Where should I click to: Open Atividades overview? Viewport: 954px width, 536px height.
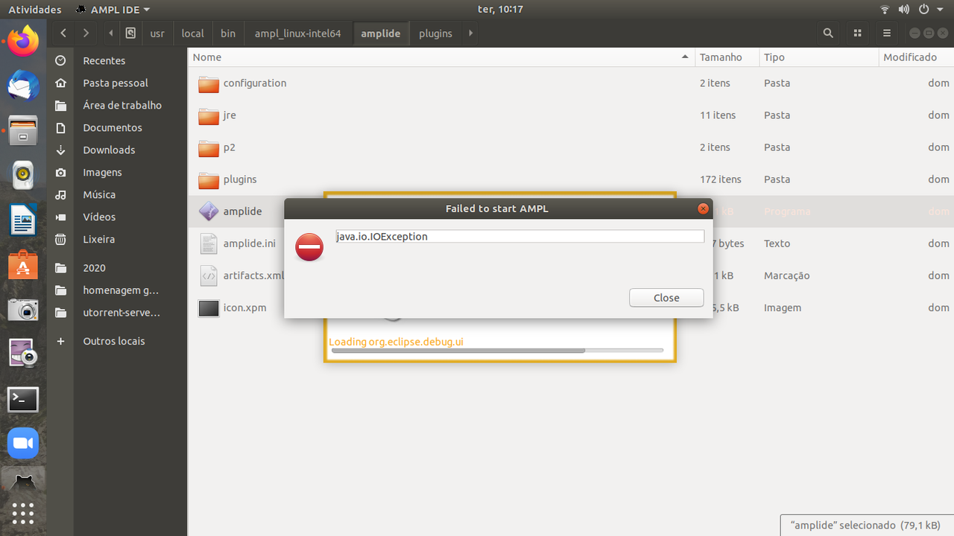click(34, 10)
